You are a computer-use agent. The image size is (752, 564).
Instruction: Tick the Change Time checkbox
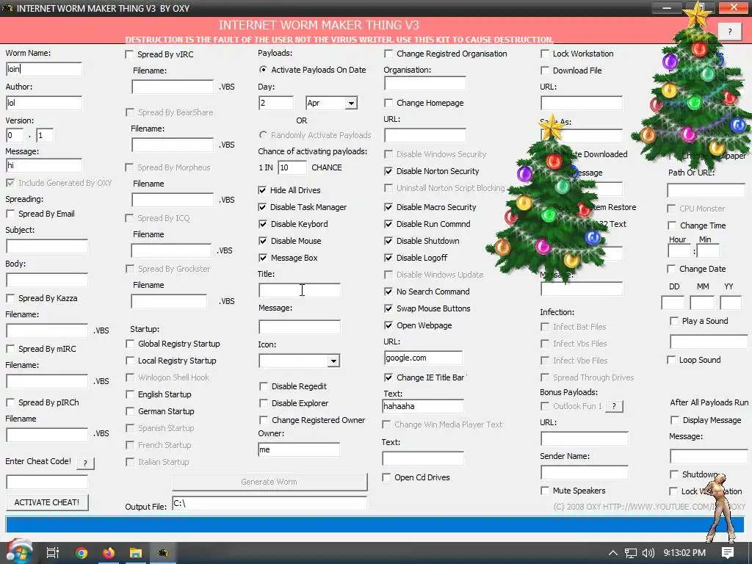coord(671,225)
